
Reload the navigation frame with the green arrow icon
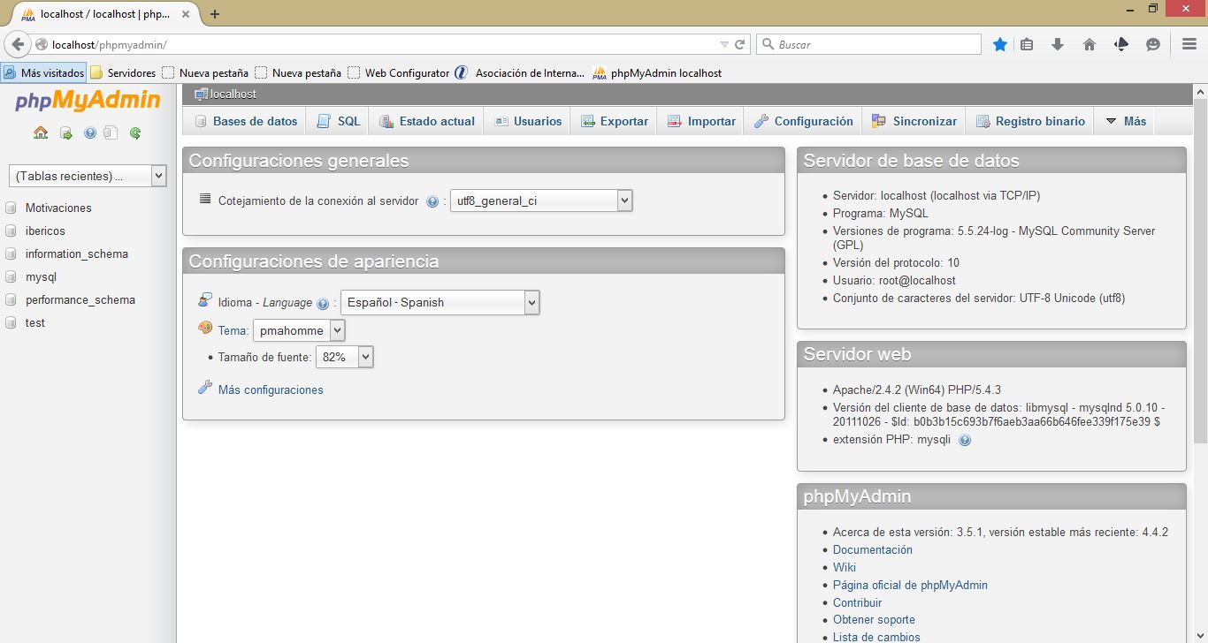click(x=134, y=132)
